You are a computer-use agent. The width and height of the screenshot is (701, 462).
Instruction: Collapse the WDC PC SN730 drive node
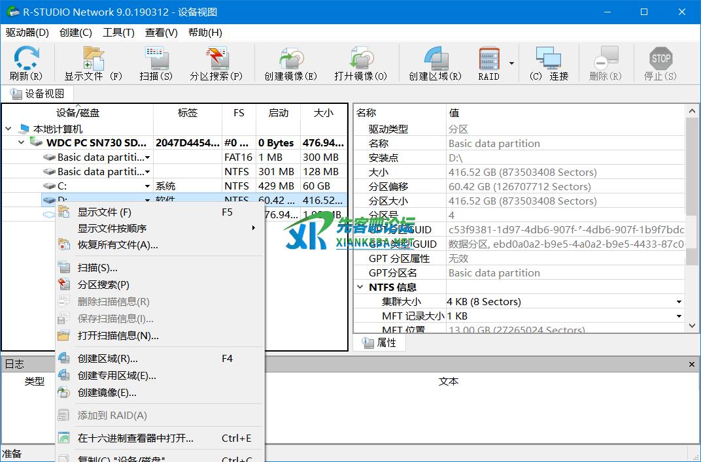[x=22, y=142]
